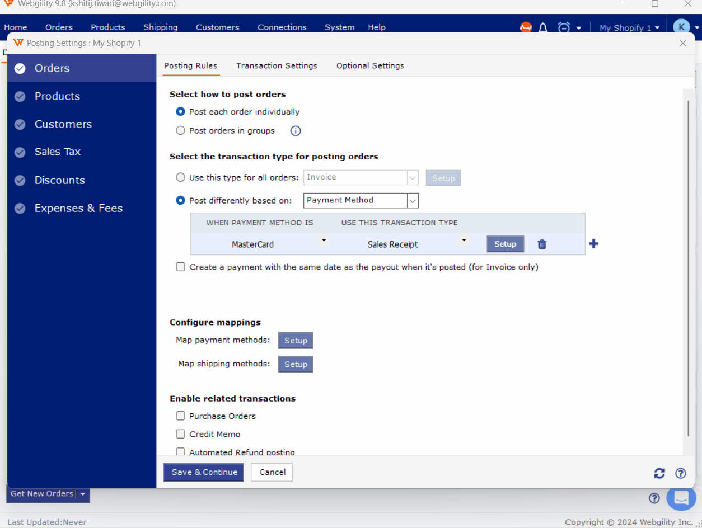Click the user profile K avatar
This screenshot has width=702, height=528.
pyautogui.click(x=681, y=27)
